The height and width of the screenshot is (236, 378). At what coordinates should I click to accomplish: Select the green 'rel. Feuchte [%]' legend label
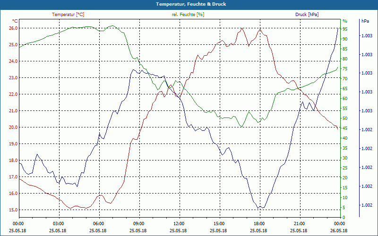pyautogui.click(x=188, y=15)
